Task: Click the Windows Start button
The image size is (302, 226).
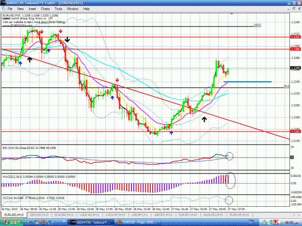Action: click(x=12, y=222)
